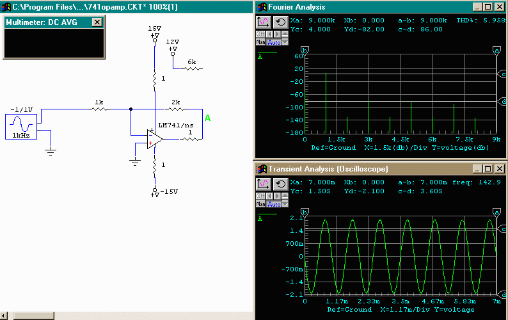
Task: Select the LM741 op-amp symbol
Action: tap(154, 140)
